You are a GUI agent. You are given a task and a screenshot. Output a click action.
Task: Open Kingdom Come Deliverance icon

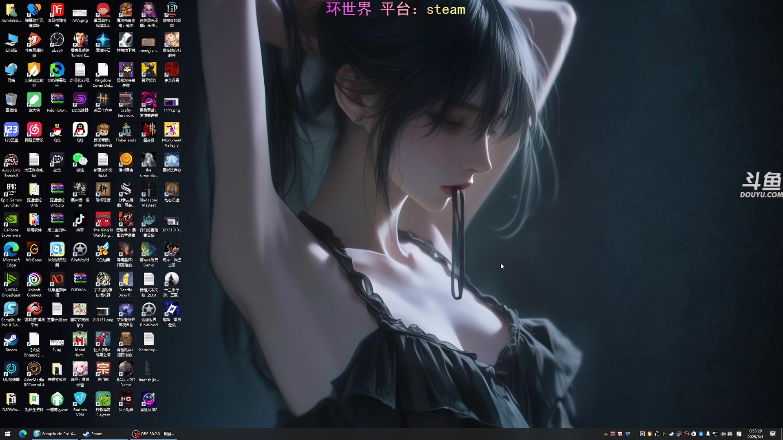pyautogui.click(x=103, y=75)
